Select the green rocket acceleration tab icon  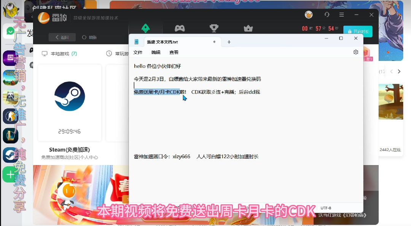[x=146, y=28]
